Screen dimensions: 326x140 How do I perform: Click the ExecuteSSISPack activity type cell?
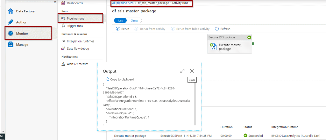point(171,136)
